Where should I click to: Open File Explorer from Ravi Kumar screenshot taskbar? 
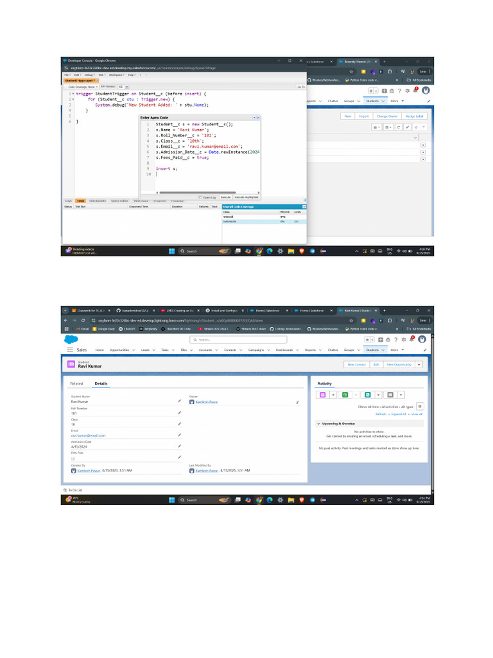(x=291, y=500)
